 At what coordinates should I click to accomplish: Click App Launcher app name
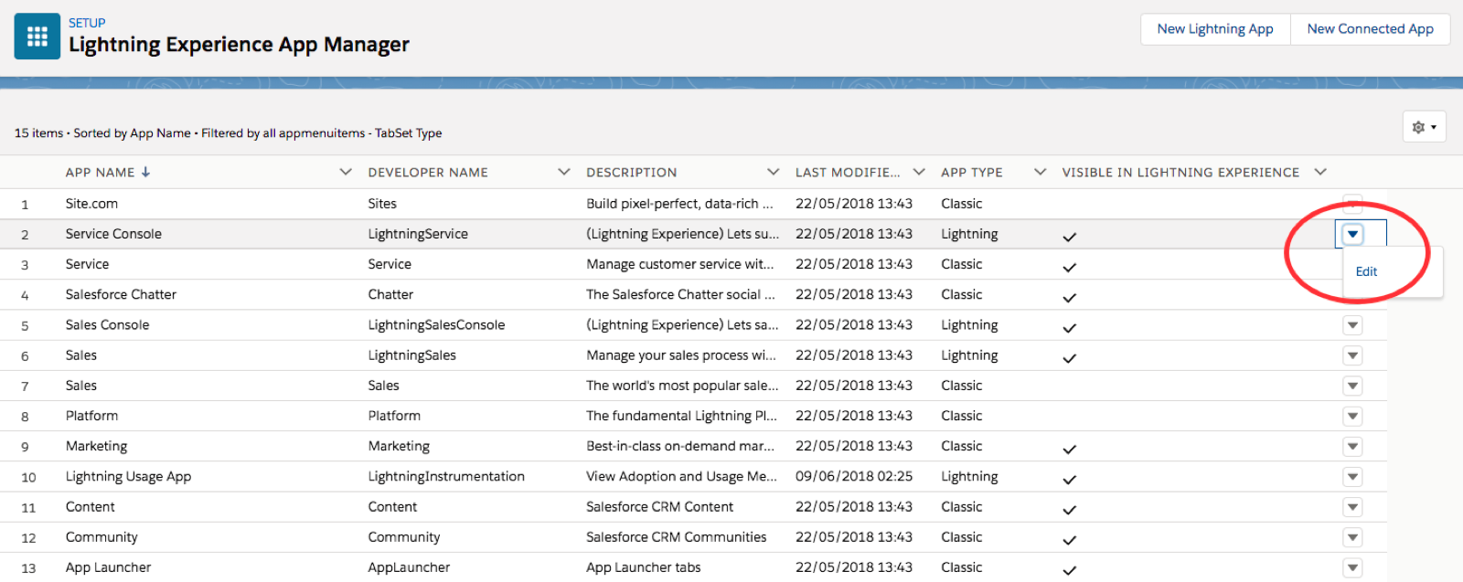pos(108,567)
